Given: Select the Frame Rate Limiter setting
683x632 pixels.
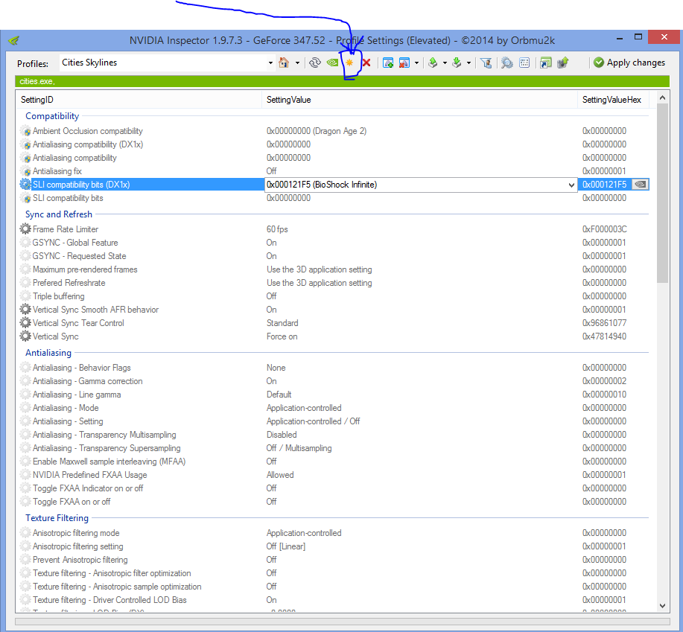Looking at the screenshot, I should tap(66, 229).
